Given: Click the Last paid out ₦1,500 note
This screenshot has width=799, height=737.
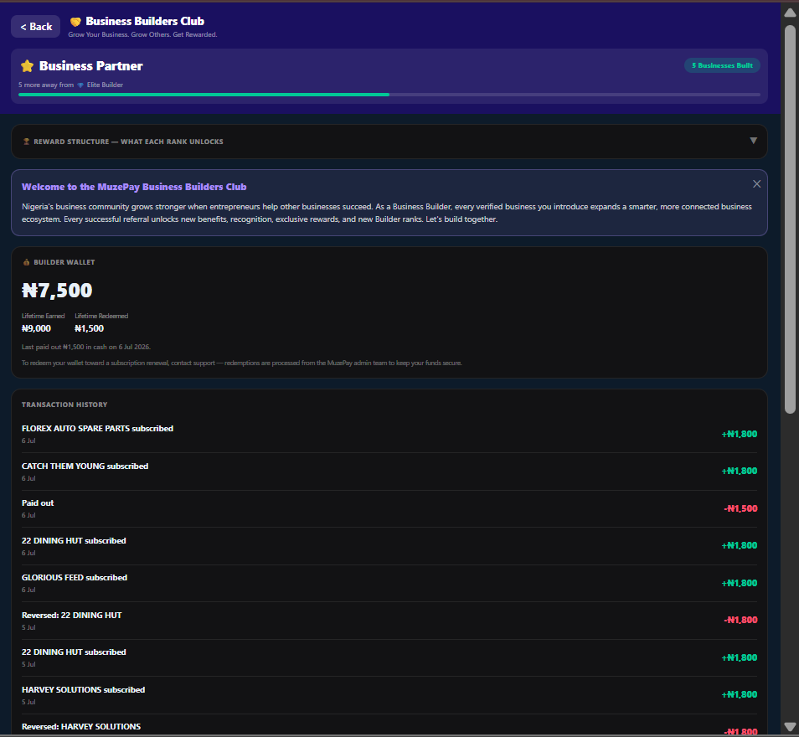Looking at the screenshot, I should (x=86, y=347).
